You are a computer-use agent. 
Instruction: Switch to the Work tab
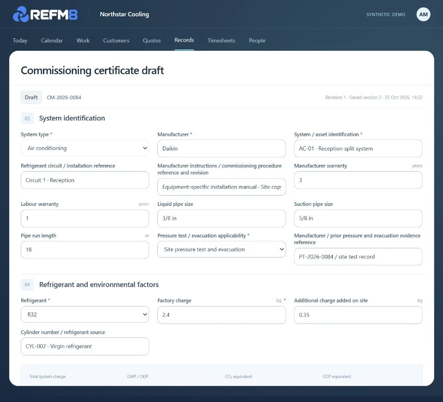coord(83,41)
